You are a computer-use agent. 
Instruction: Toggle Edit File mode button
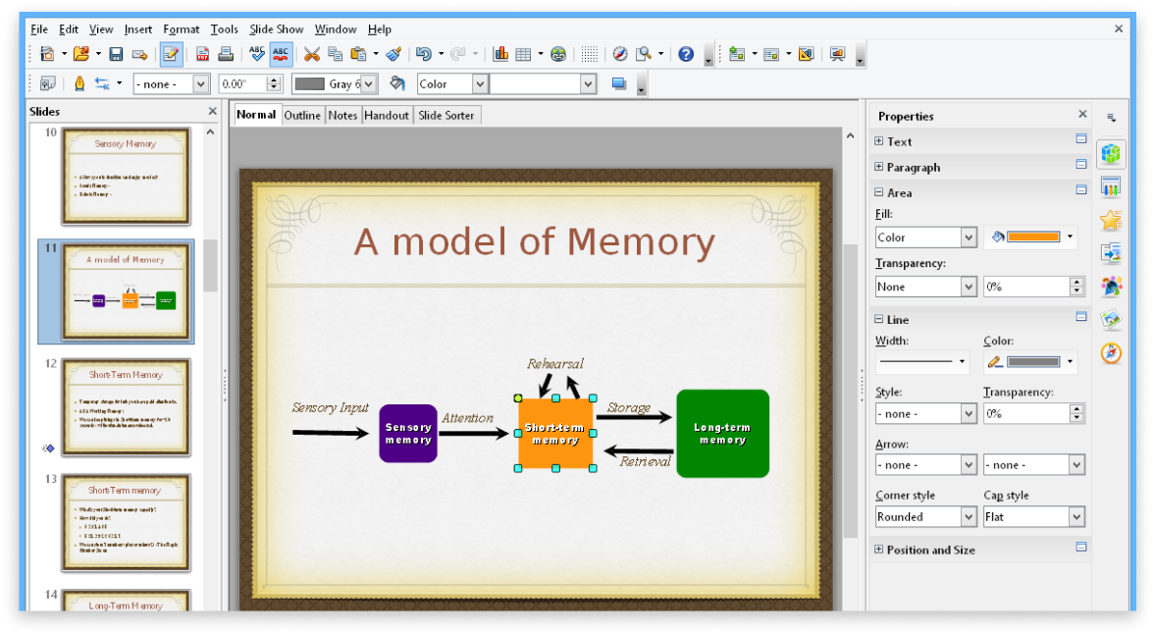coord(171,55)
